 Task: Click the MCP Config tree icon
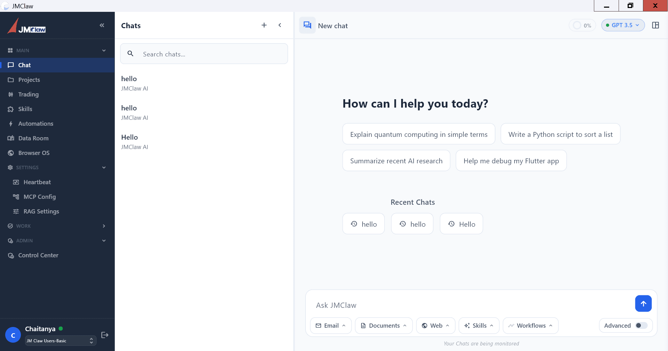point(16,197)
